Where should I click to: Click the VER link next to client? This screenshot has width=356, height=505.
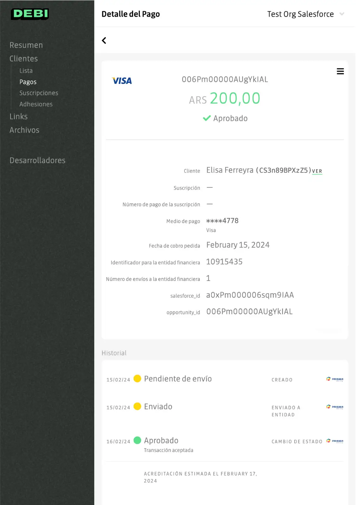317,171
